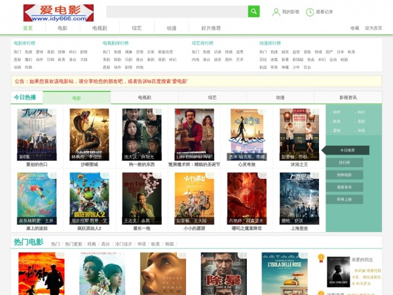Open 我的影视 user profile icon
The height and width of the screenshot is (295, 393).
click(276, 12)
